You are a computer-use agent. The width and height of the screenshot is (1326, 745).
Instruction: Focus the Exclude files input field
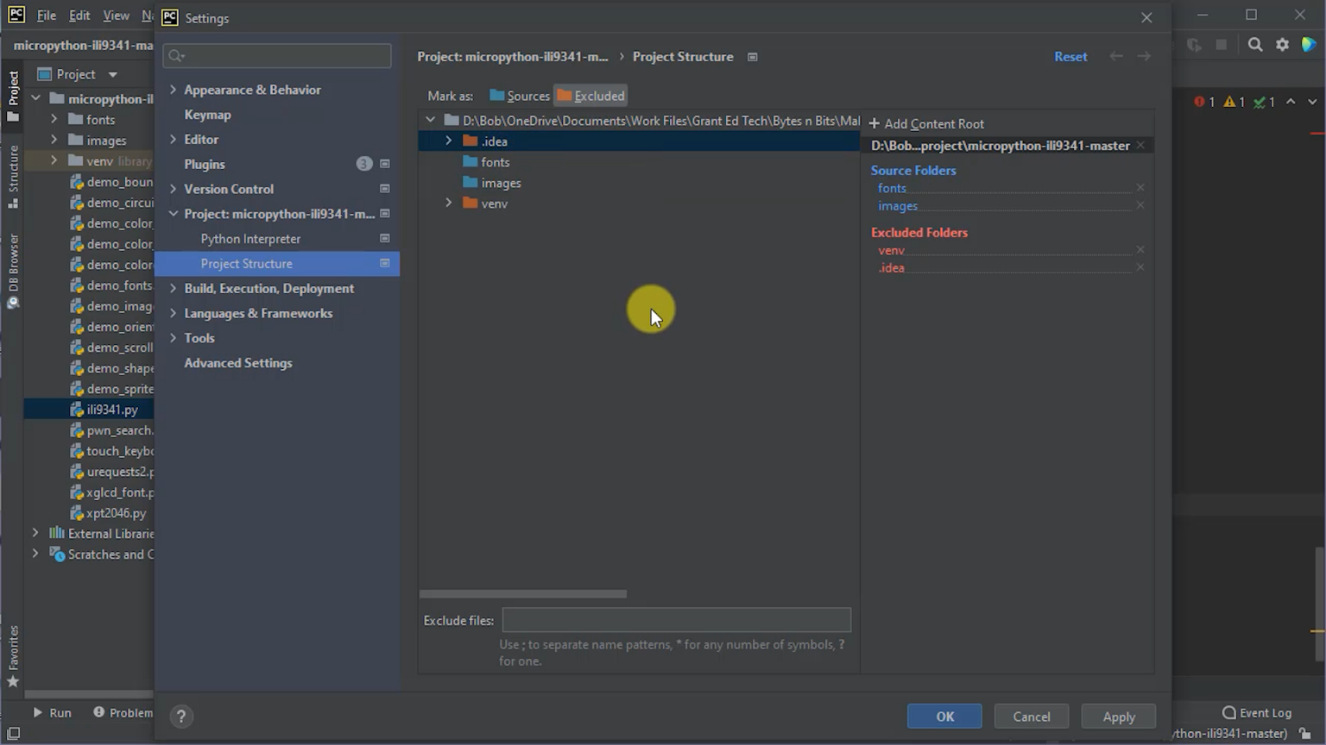676,620
